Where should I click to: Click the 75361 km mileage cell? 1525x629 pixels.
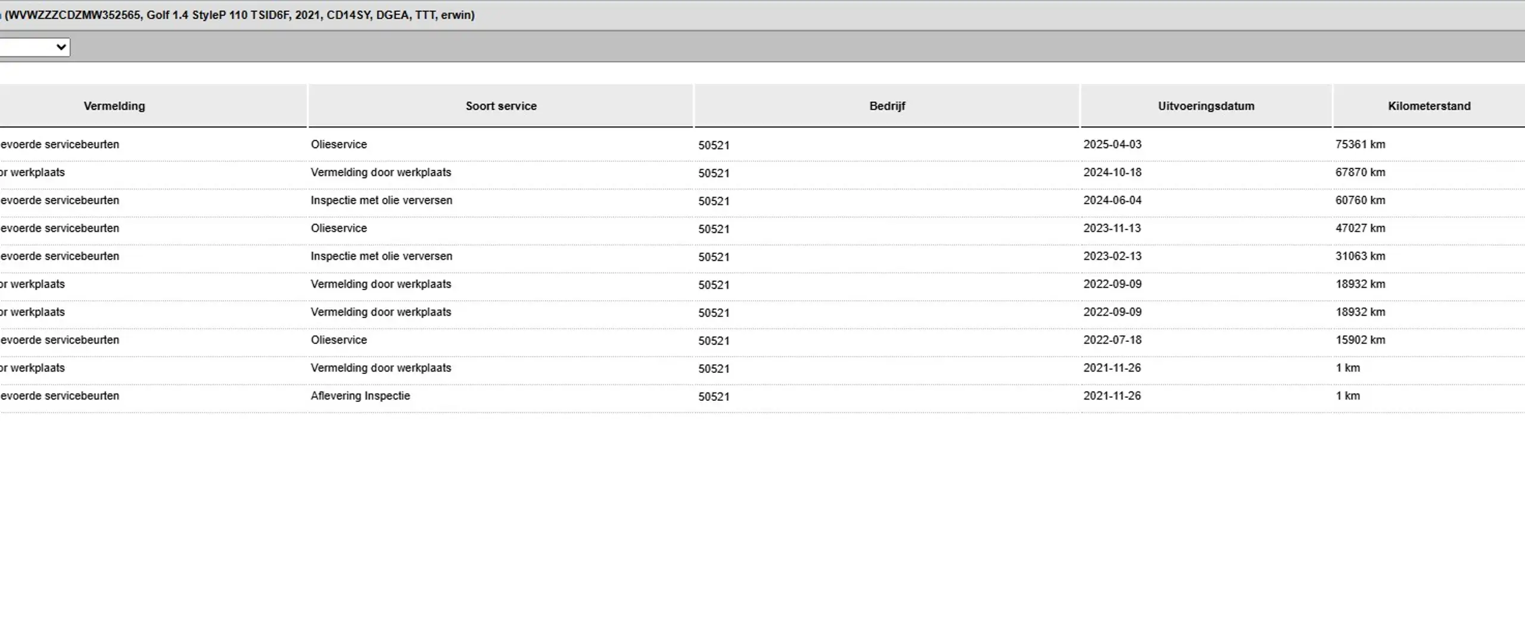(1360, 144)
